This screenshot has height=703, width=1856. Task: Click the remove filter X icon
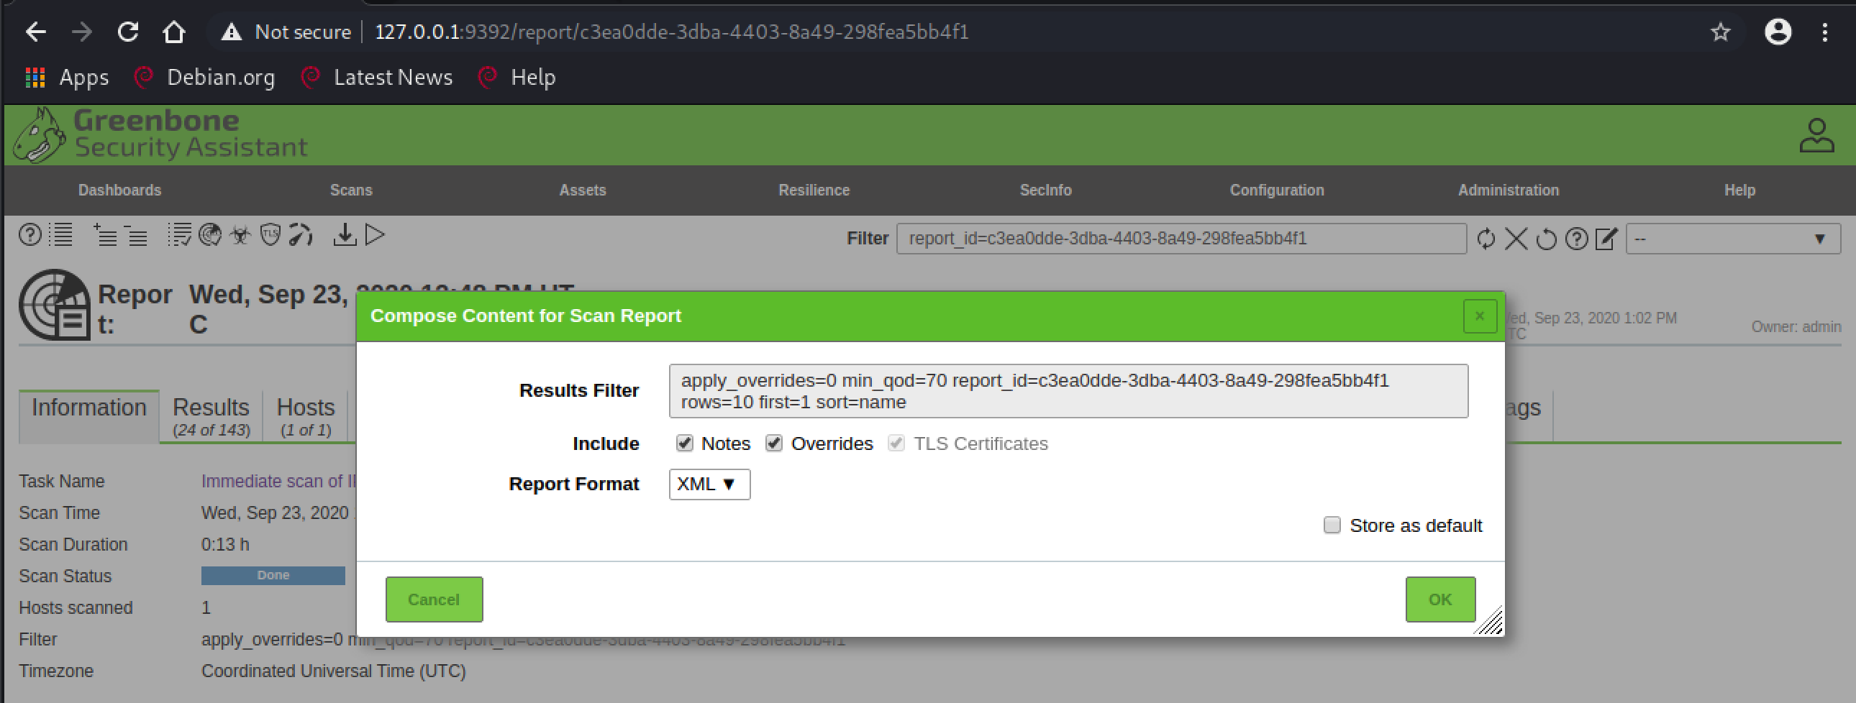(1516, 239)
